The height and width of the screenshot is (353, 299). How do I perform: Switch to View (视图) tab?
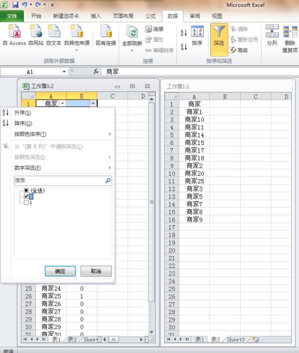pyautogui.click(x=217, y=16)
